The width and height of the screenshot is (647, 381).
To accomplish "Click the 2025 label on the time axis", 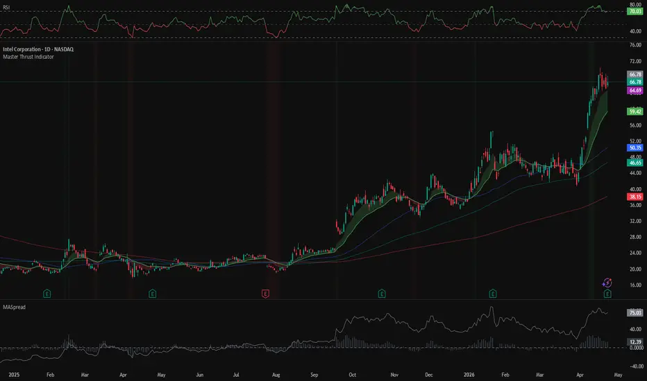I will click(14, 375).
